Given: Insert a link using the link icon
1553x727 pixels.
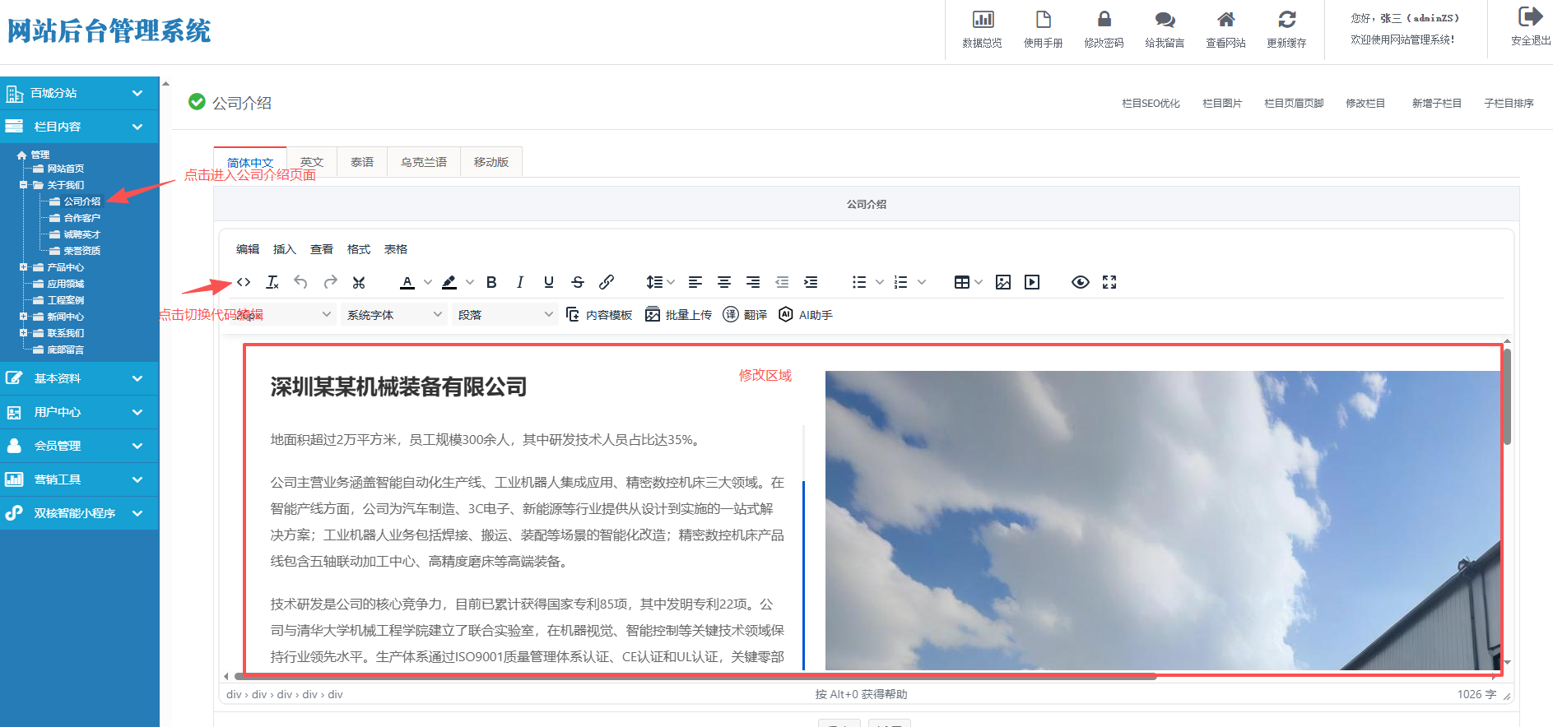Looking at the screenshot, I should coord(607,282).
